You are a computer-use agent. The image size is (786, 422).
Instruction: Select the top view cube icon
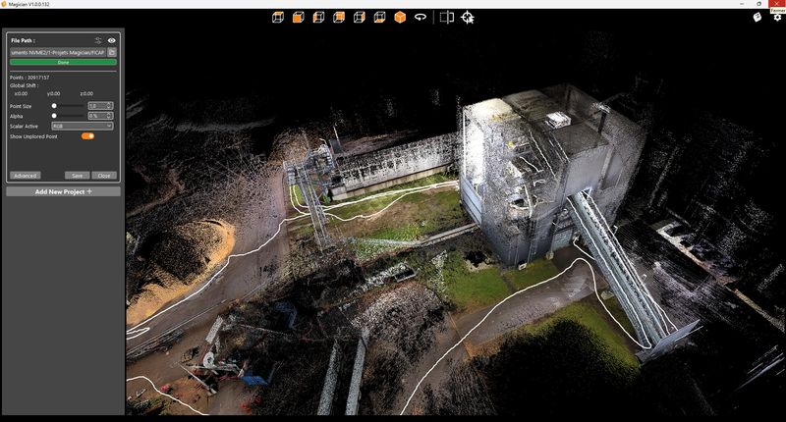pos(278,18)
